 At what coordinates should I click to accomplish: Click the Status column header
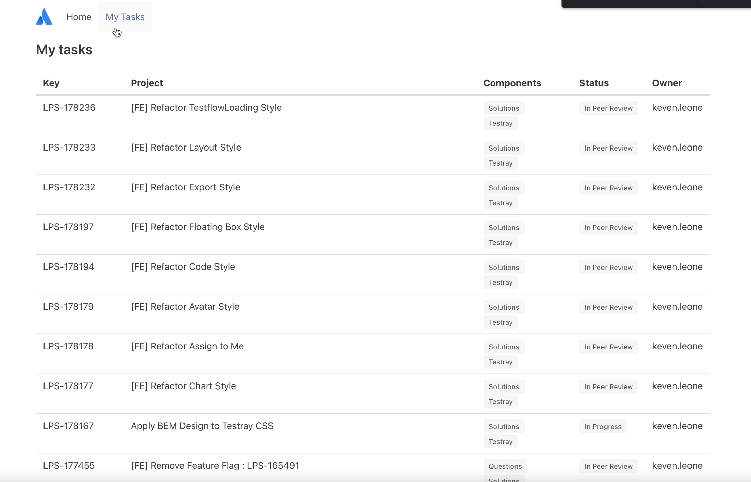[x=594, y=83]
